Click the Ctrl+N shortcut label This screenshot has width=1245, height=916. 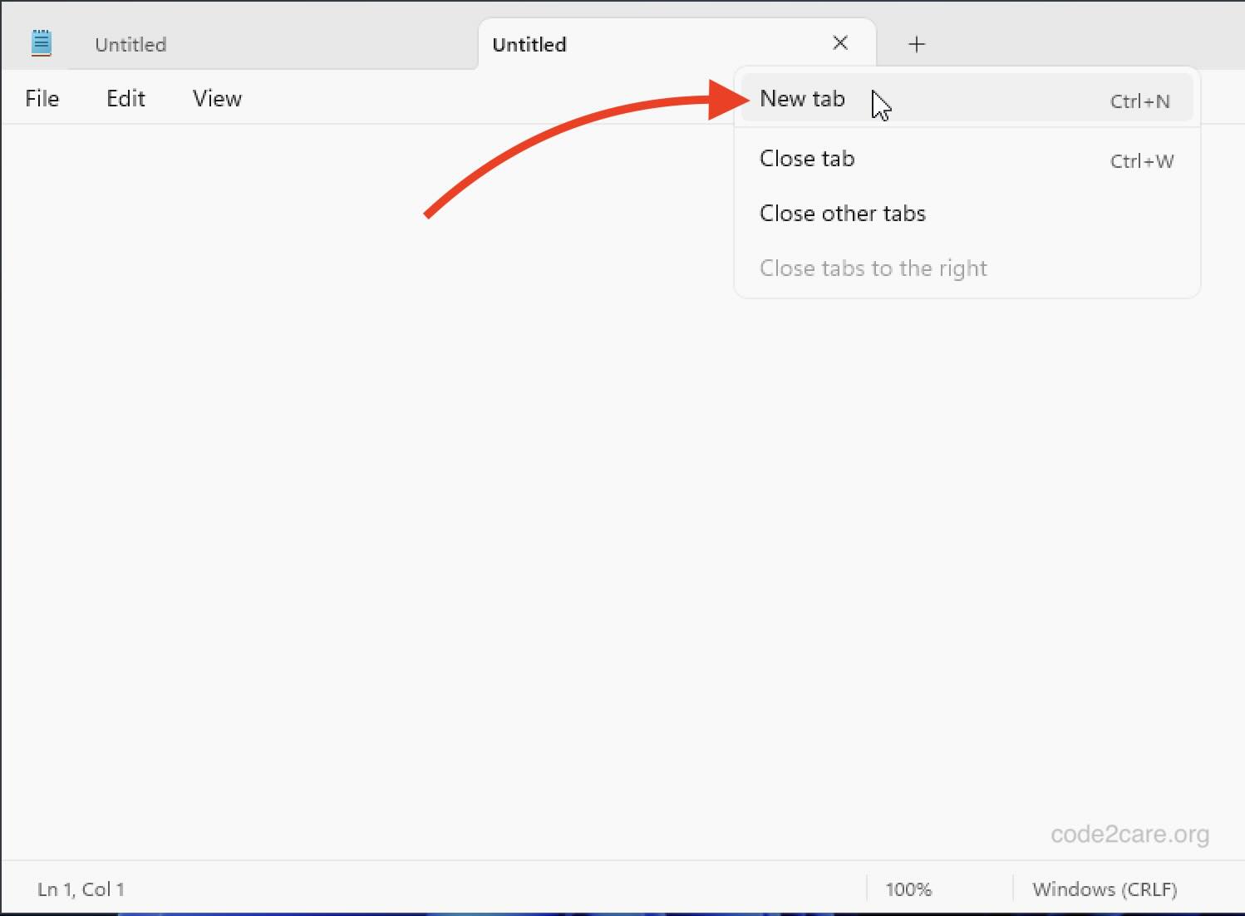pos(1139,100)
